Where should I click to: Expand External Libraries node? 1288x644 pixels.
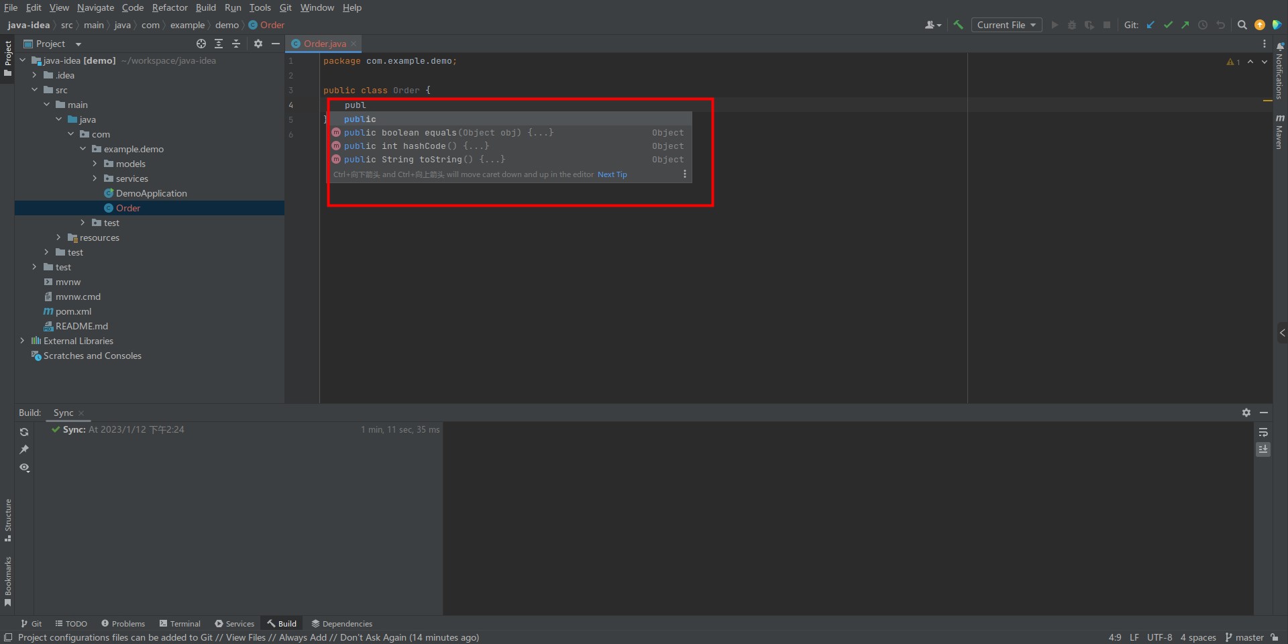coord(22,341)
